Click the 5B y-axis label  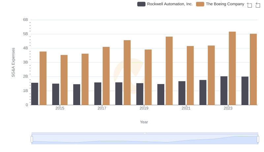(25, 34)
